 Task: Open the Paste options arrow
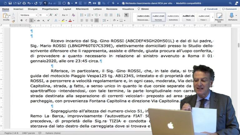10,15
